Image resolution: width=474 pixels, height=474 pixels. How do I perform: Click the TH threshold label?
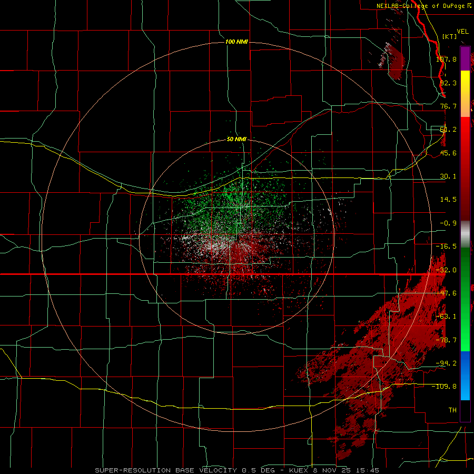452,410
